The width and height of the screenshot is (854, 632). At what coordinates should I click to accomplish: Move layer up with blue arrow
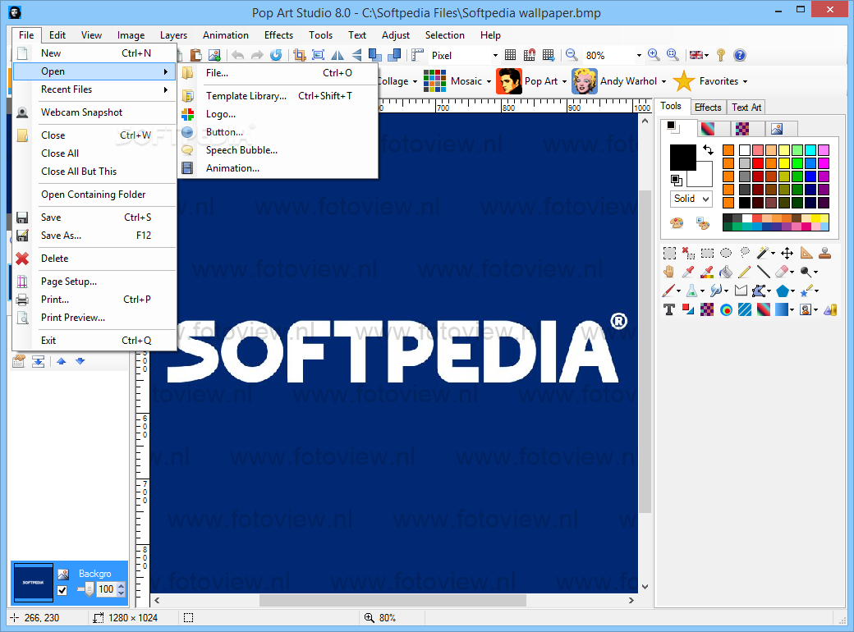coord(61,361)
